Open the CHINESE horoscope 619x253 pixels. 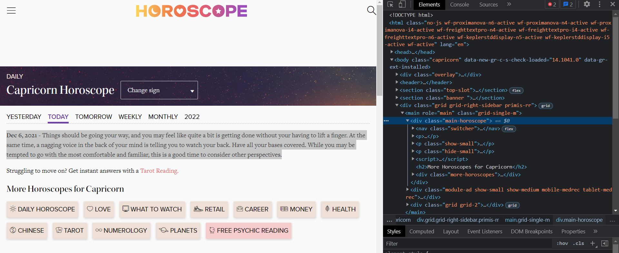point(27,230)
